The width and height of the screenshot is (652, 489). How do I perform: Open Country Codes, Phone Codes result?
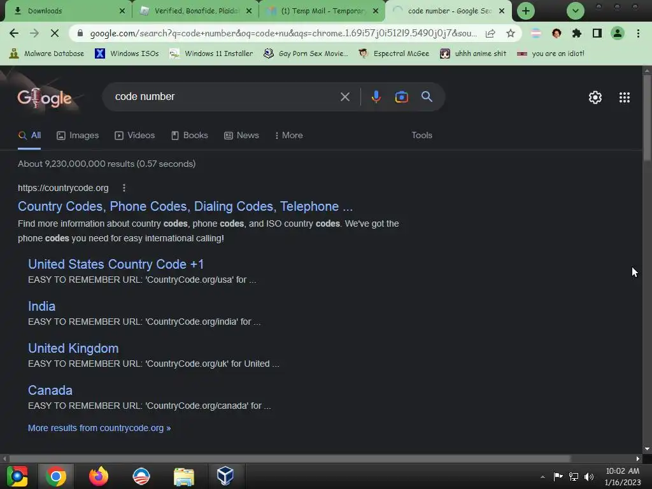point(185,206)
